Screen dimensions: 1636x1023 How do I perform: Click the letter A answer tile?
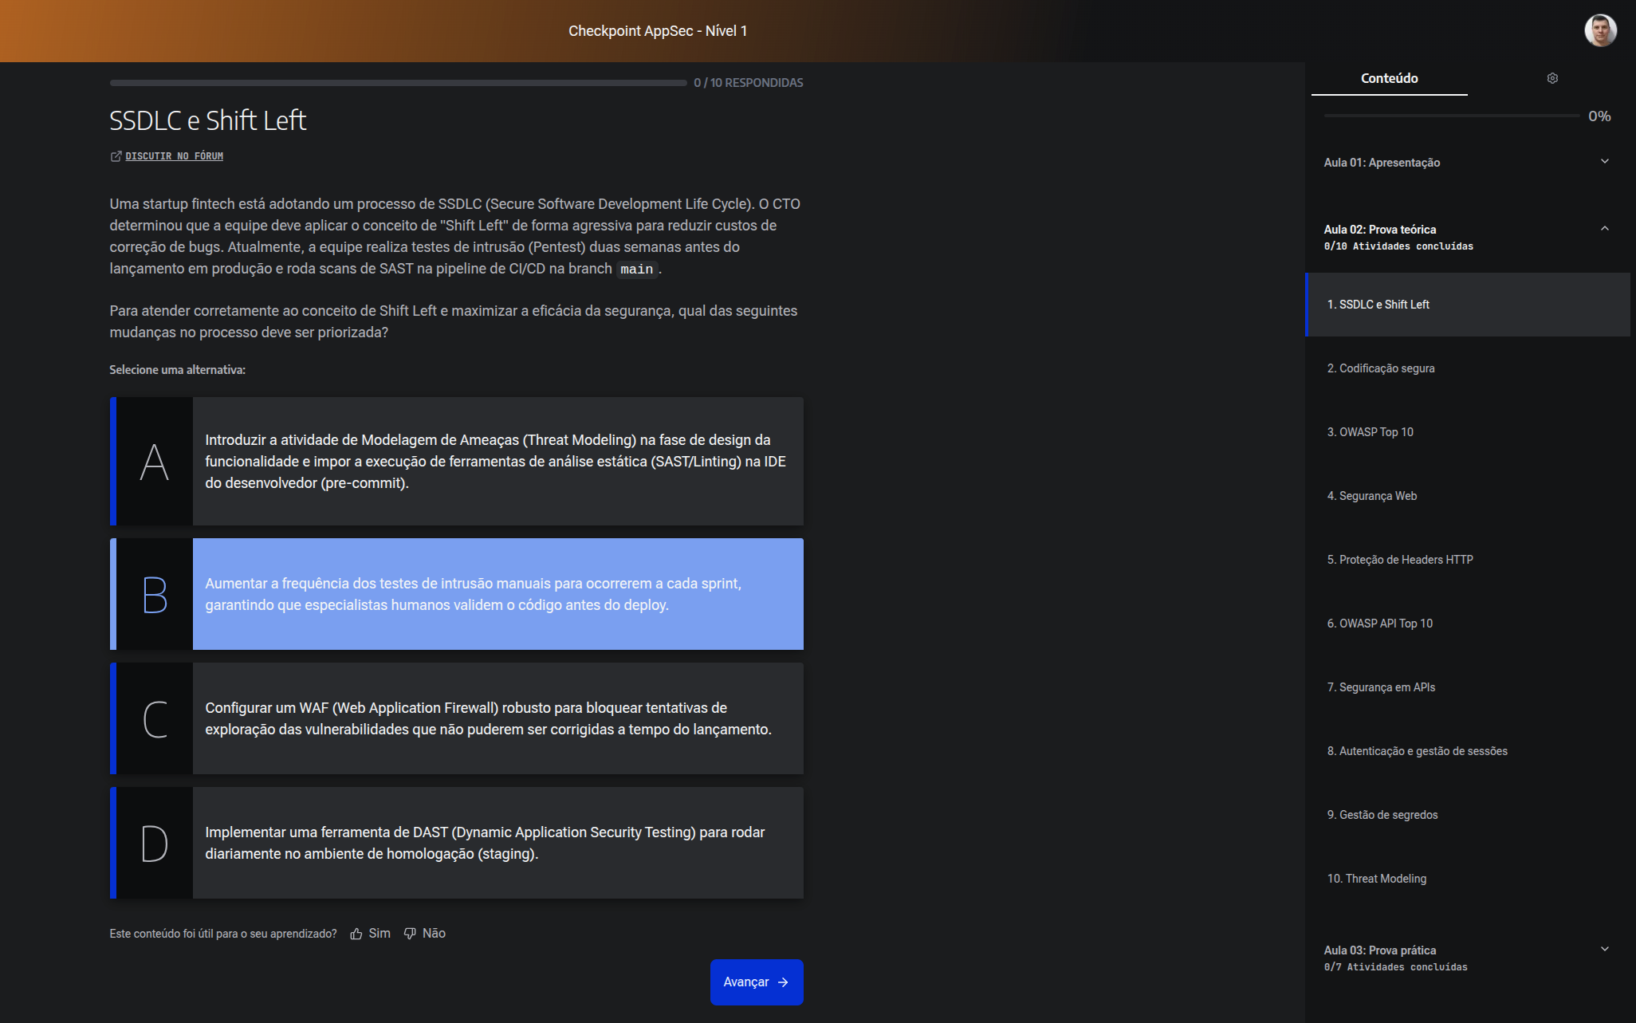tap(154, 461)
